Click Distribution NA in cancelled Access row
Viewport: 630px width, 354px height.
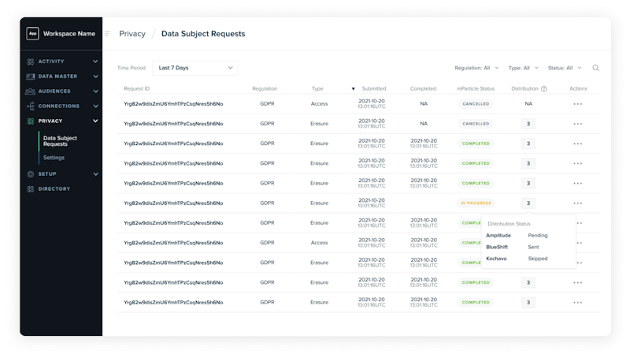[528, 104]
